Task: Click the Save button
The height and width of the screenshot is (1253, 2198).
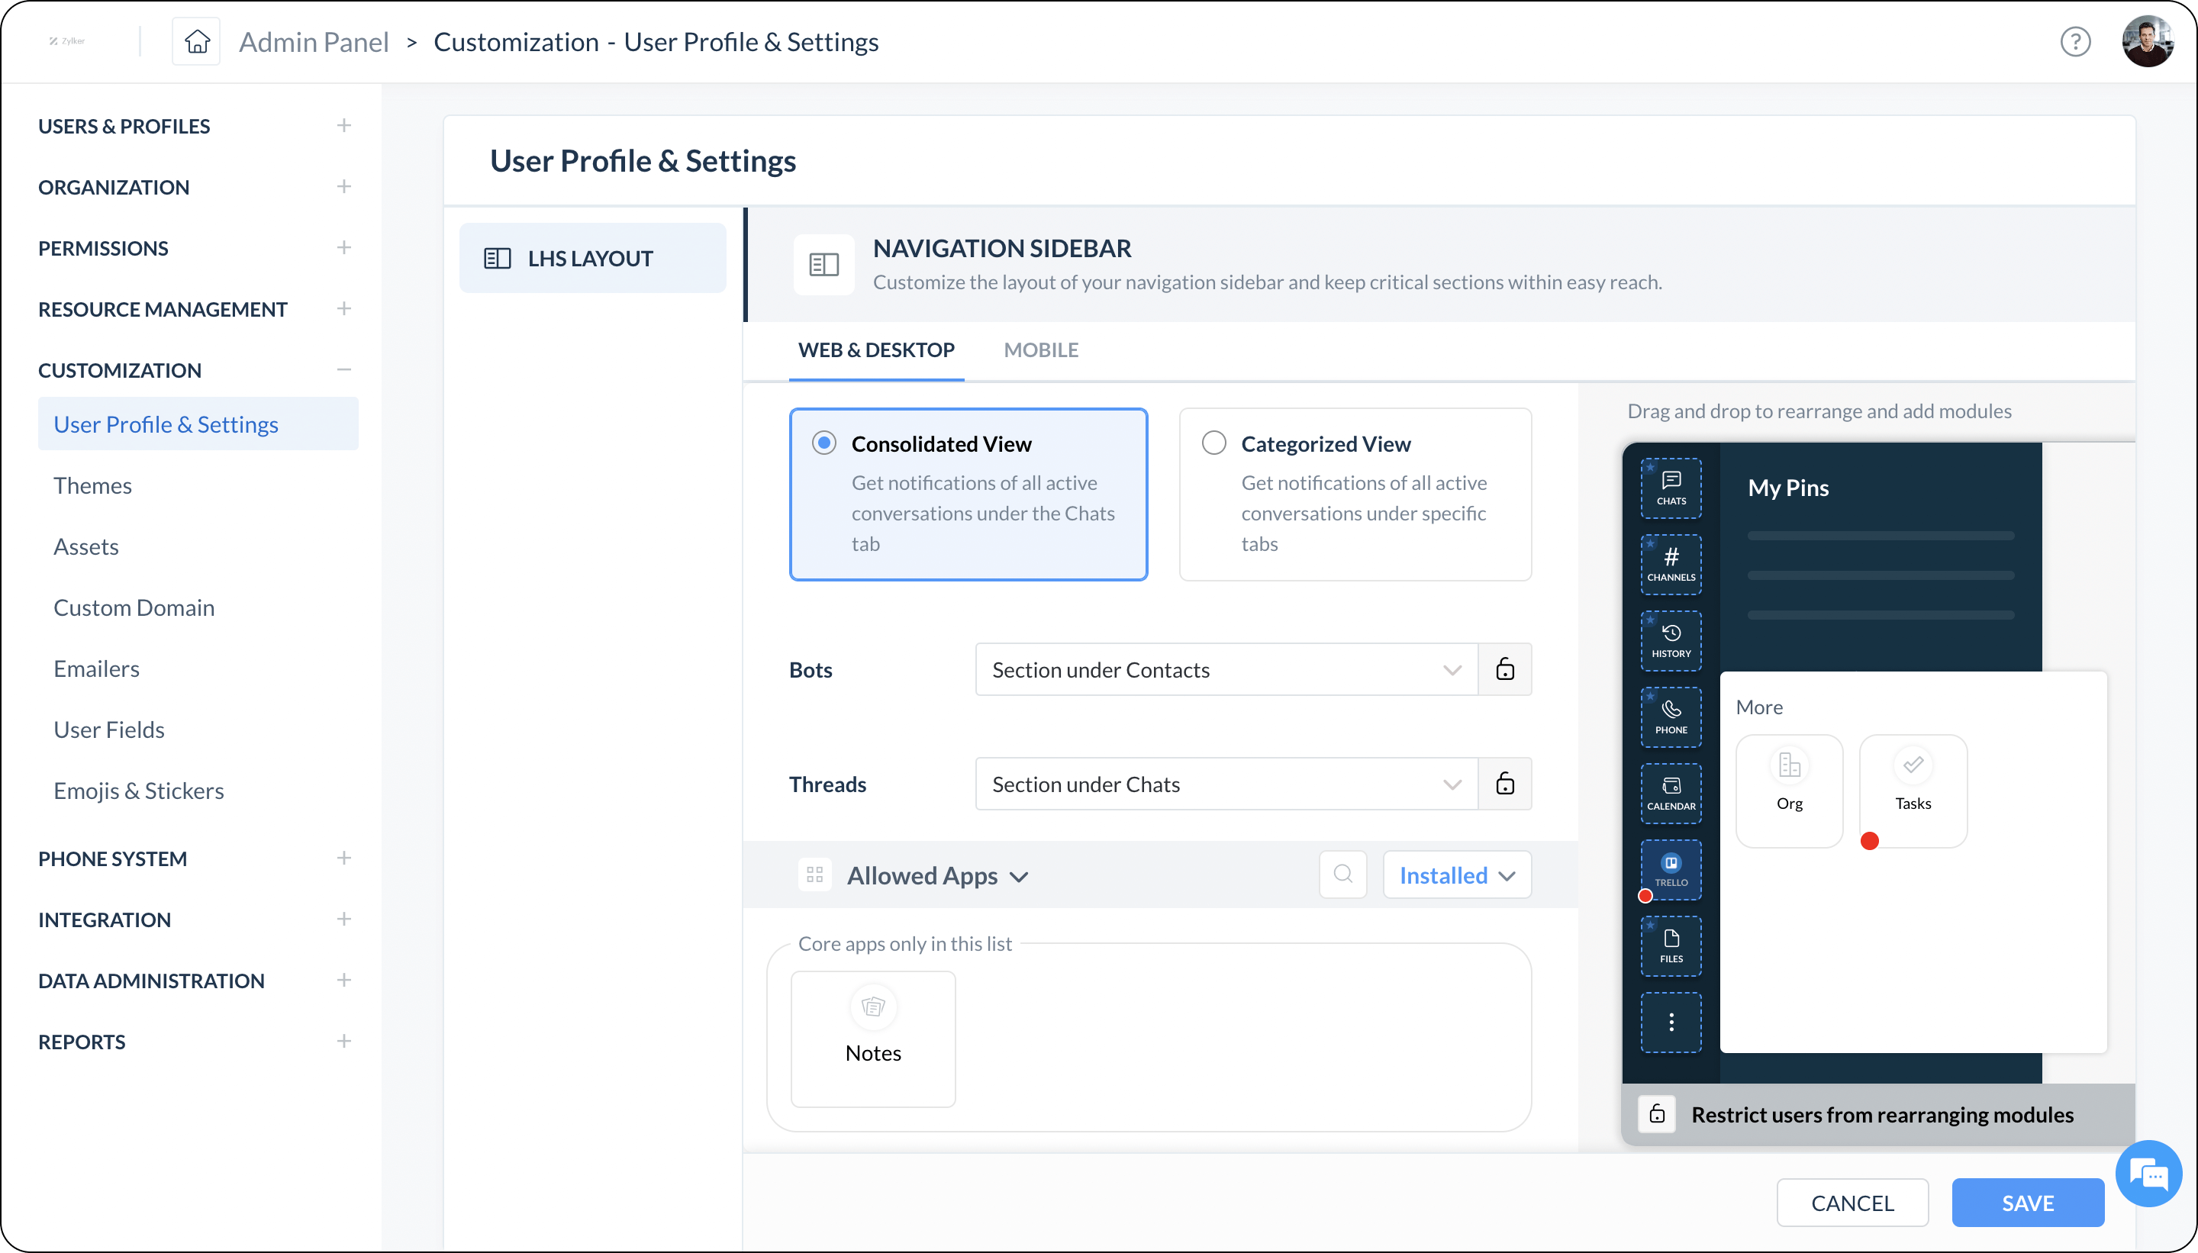Action: pyautogui.click(x=2027, y=1202)
